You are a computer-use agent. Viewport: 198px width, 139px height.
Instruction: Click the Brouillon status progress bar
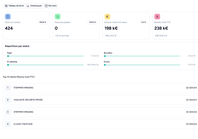142,56
